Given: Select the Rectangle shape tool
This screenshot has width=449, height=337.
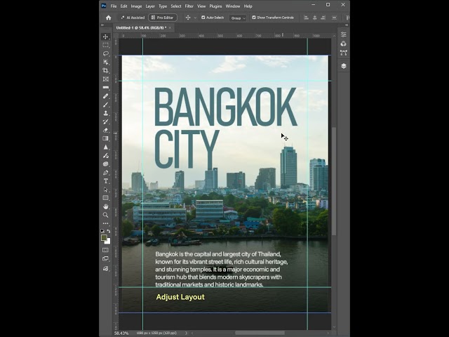Looking at the screenshot, I should [106, 198].
